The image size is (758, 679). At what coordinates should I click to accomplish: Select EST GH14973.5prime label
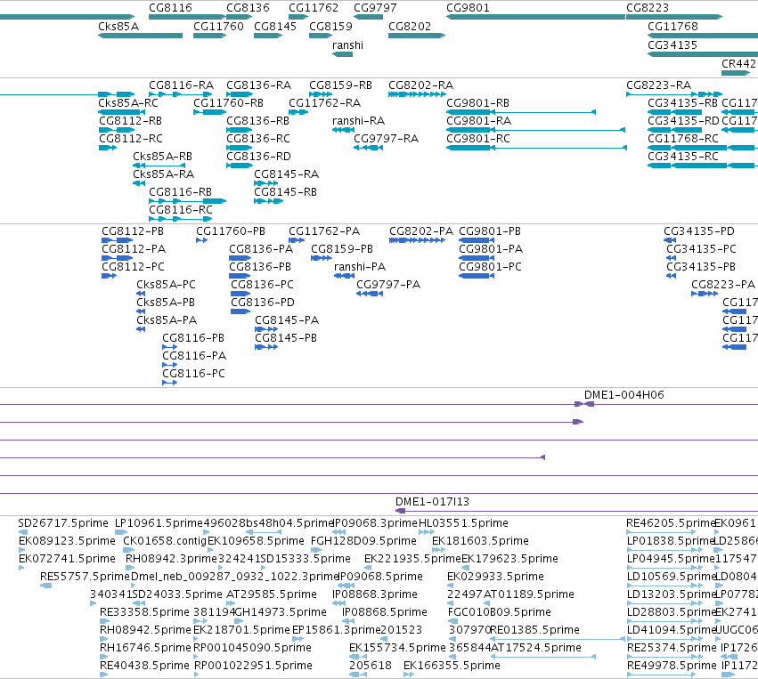point(281,612)
